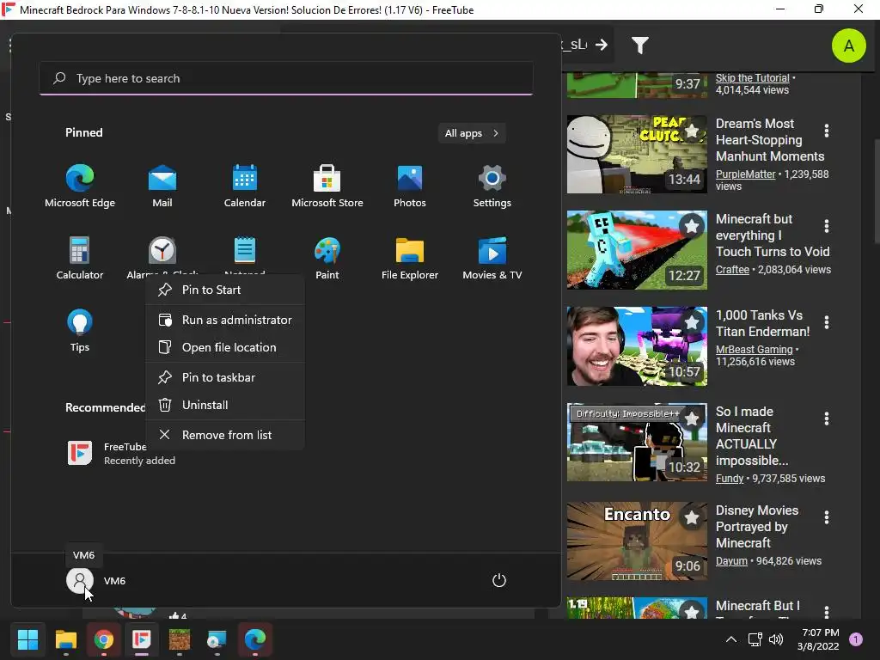Open options for Minecraft ACTUALLY impossible video
This screenshot has width=880, height=660.
(x=826, y=419)
